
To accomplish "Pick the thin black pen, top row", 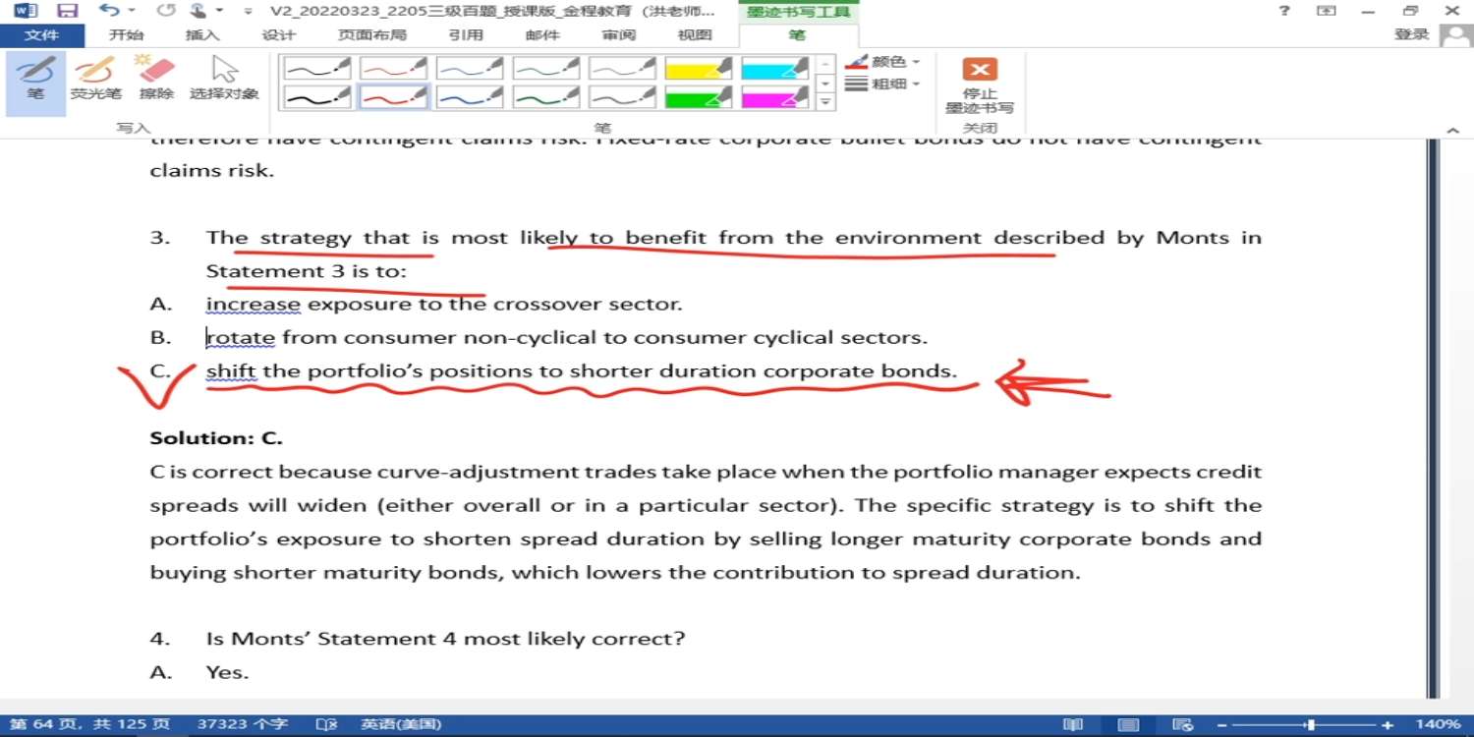I will pos(317,69).
